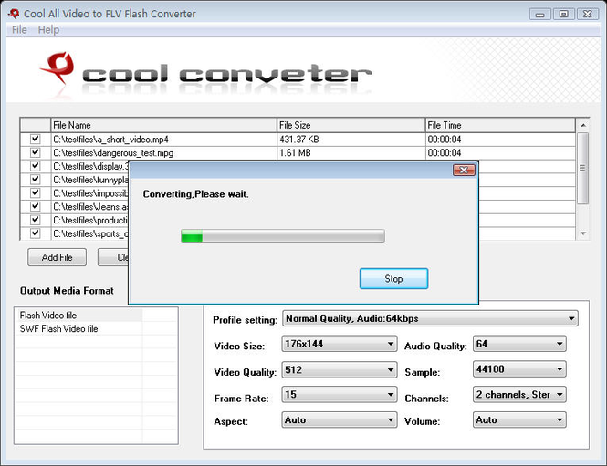Toggle checkbox for the display file row
The height and width of the screenshot is (466, 607).
coord(36,166)
